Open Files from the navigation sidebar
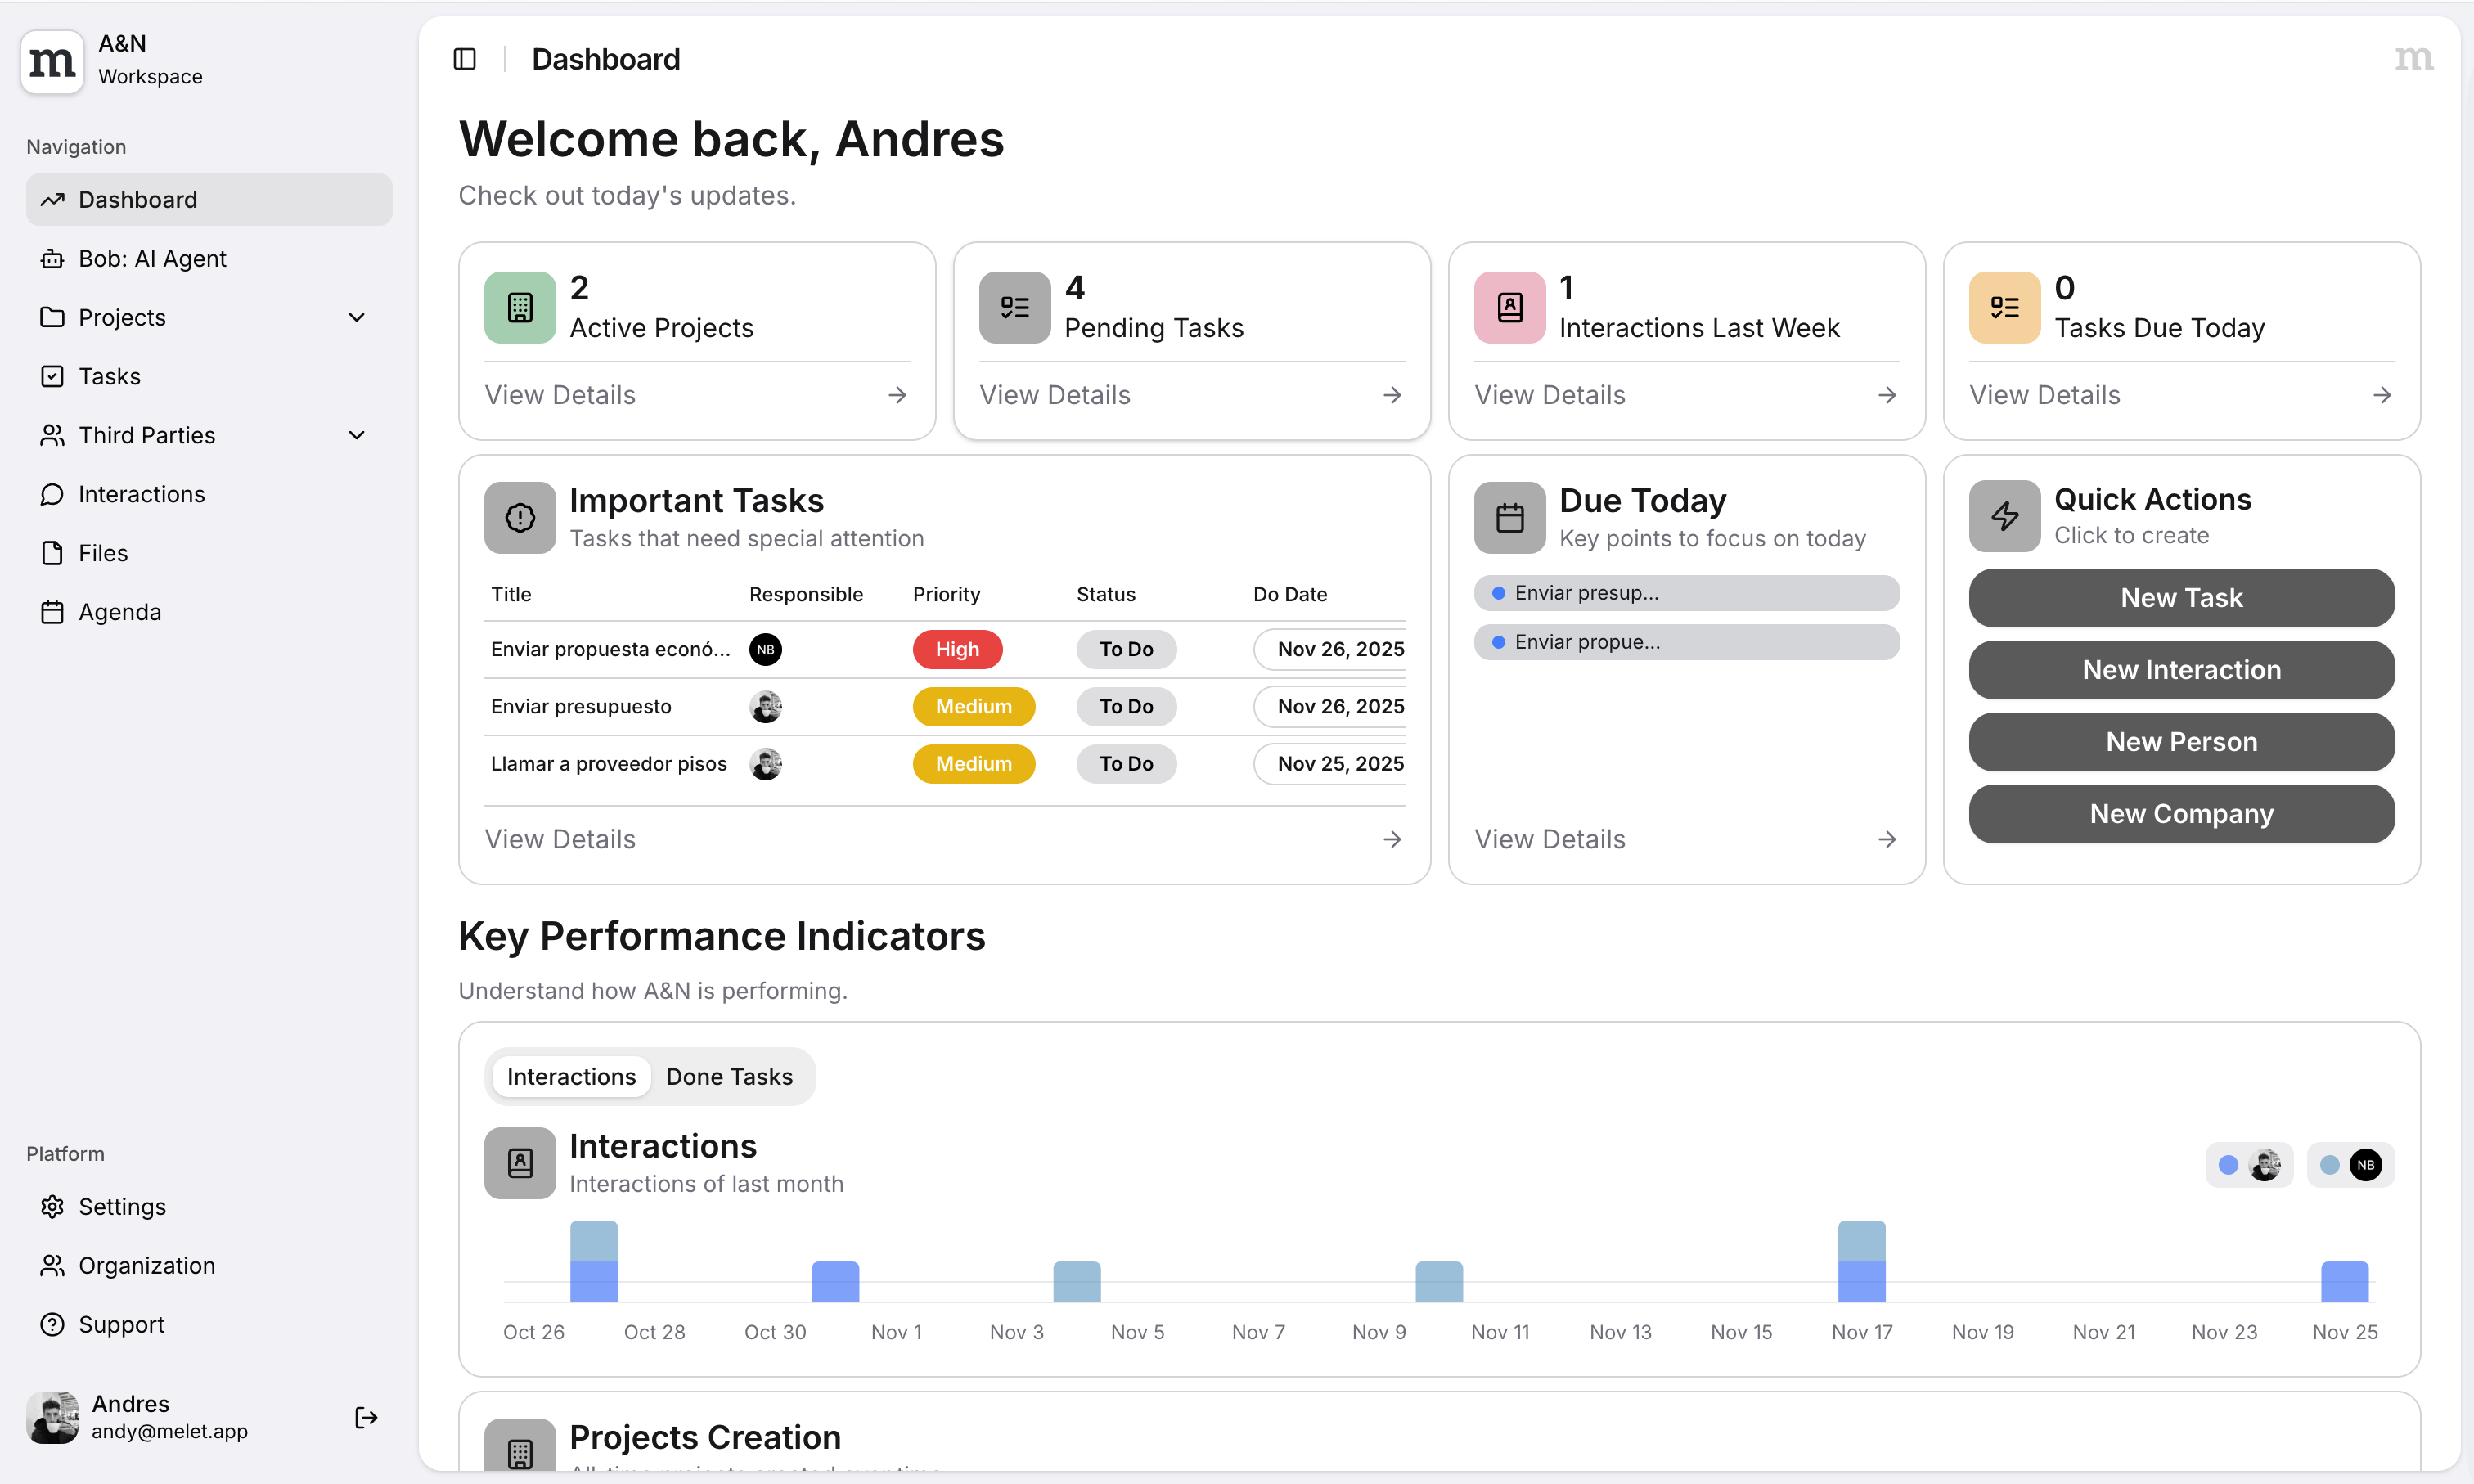The width and height of the screenshot is (2474, 1484). coord(103,553)
